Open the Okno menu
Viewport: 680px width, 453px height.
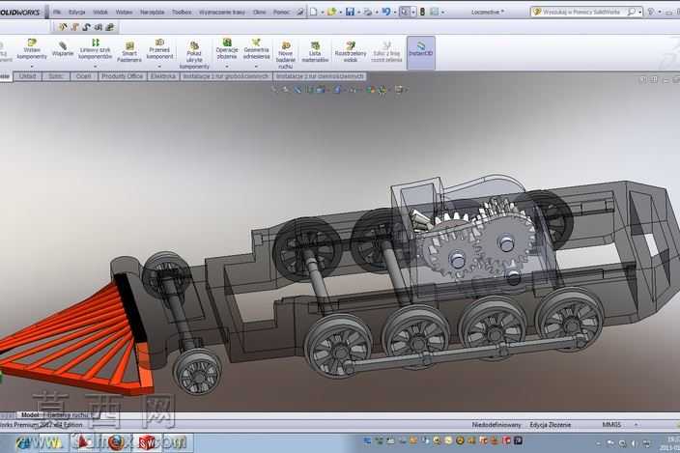[259, 13]
